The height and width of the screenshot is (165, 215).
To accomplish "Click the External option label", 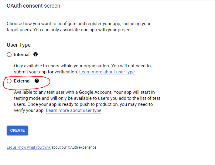I will point(22,81).
